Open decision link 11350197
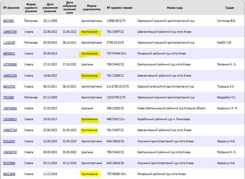The height and width of the screenshot is (179, 245). point(9,43)
